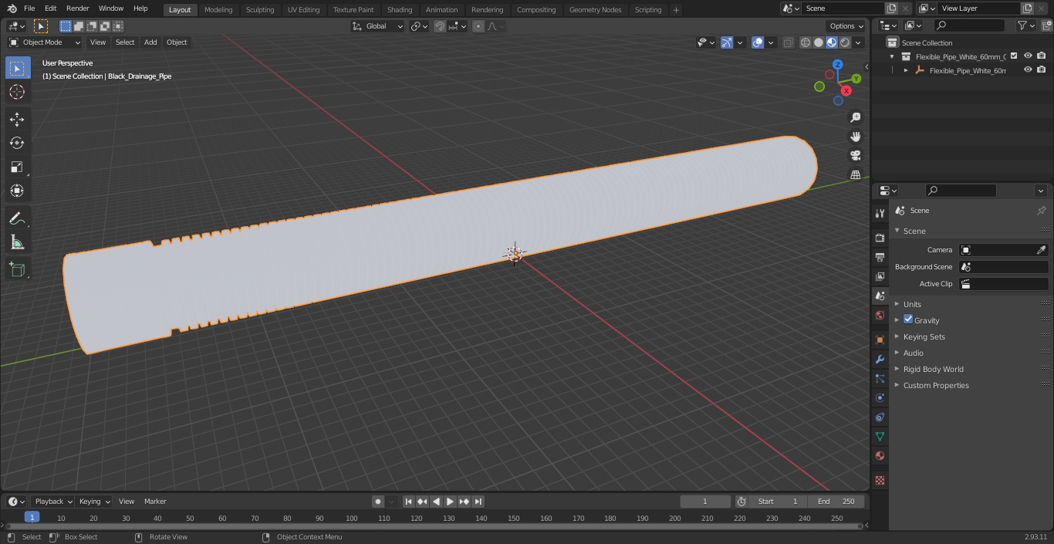The width and height of the screenshot is (1054, 544).
Task: Hide the Flexible_Pipe_White_60r object eye icon
Action: [1028, 69]
